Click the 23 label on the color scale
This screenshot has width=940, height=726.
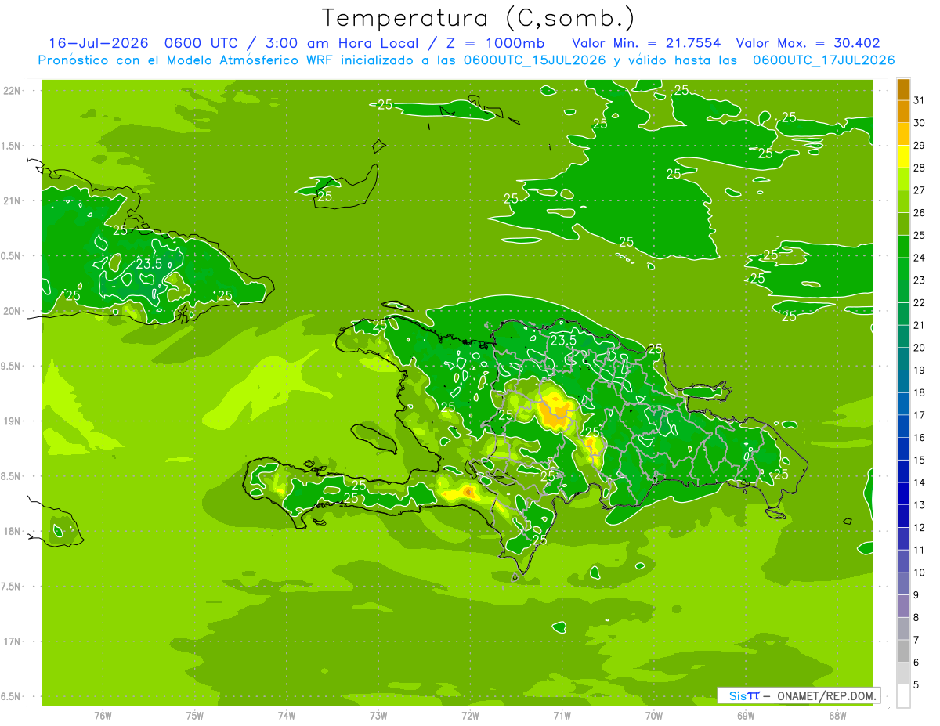point(919,280)
